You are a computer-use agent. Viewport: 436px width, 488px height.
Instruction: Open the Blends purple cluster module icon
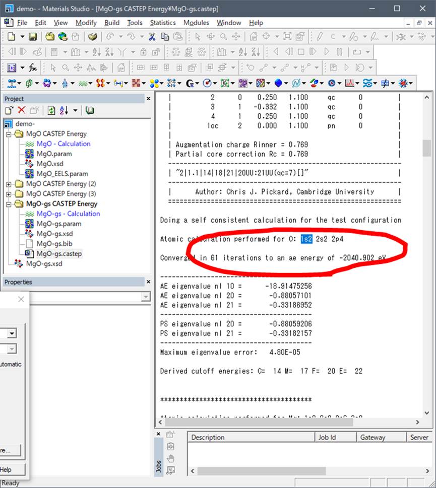[x=47, y=83]
